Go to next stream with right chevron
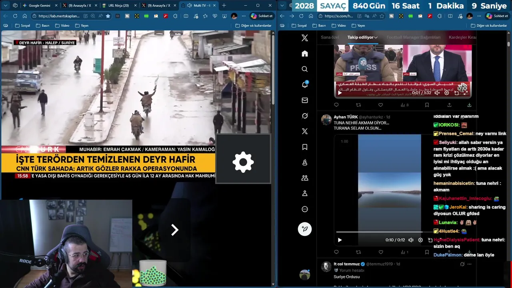Image resolution: width=512 pixels, height=288 pixels. pyautogui.click(x=175, y=230)
